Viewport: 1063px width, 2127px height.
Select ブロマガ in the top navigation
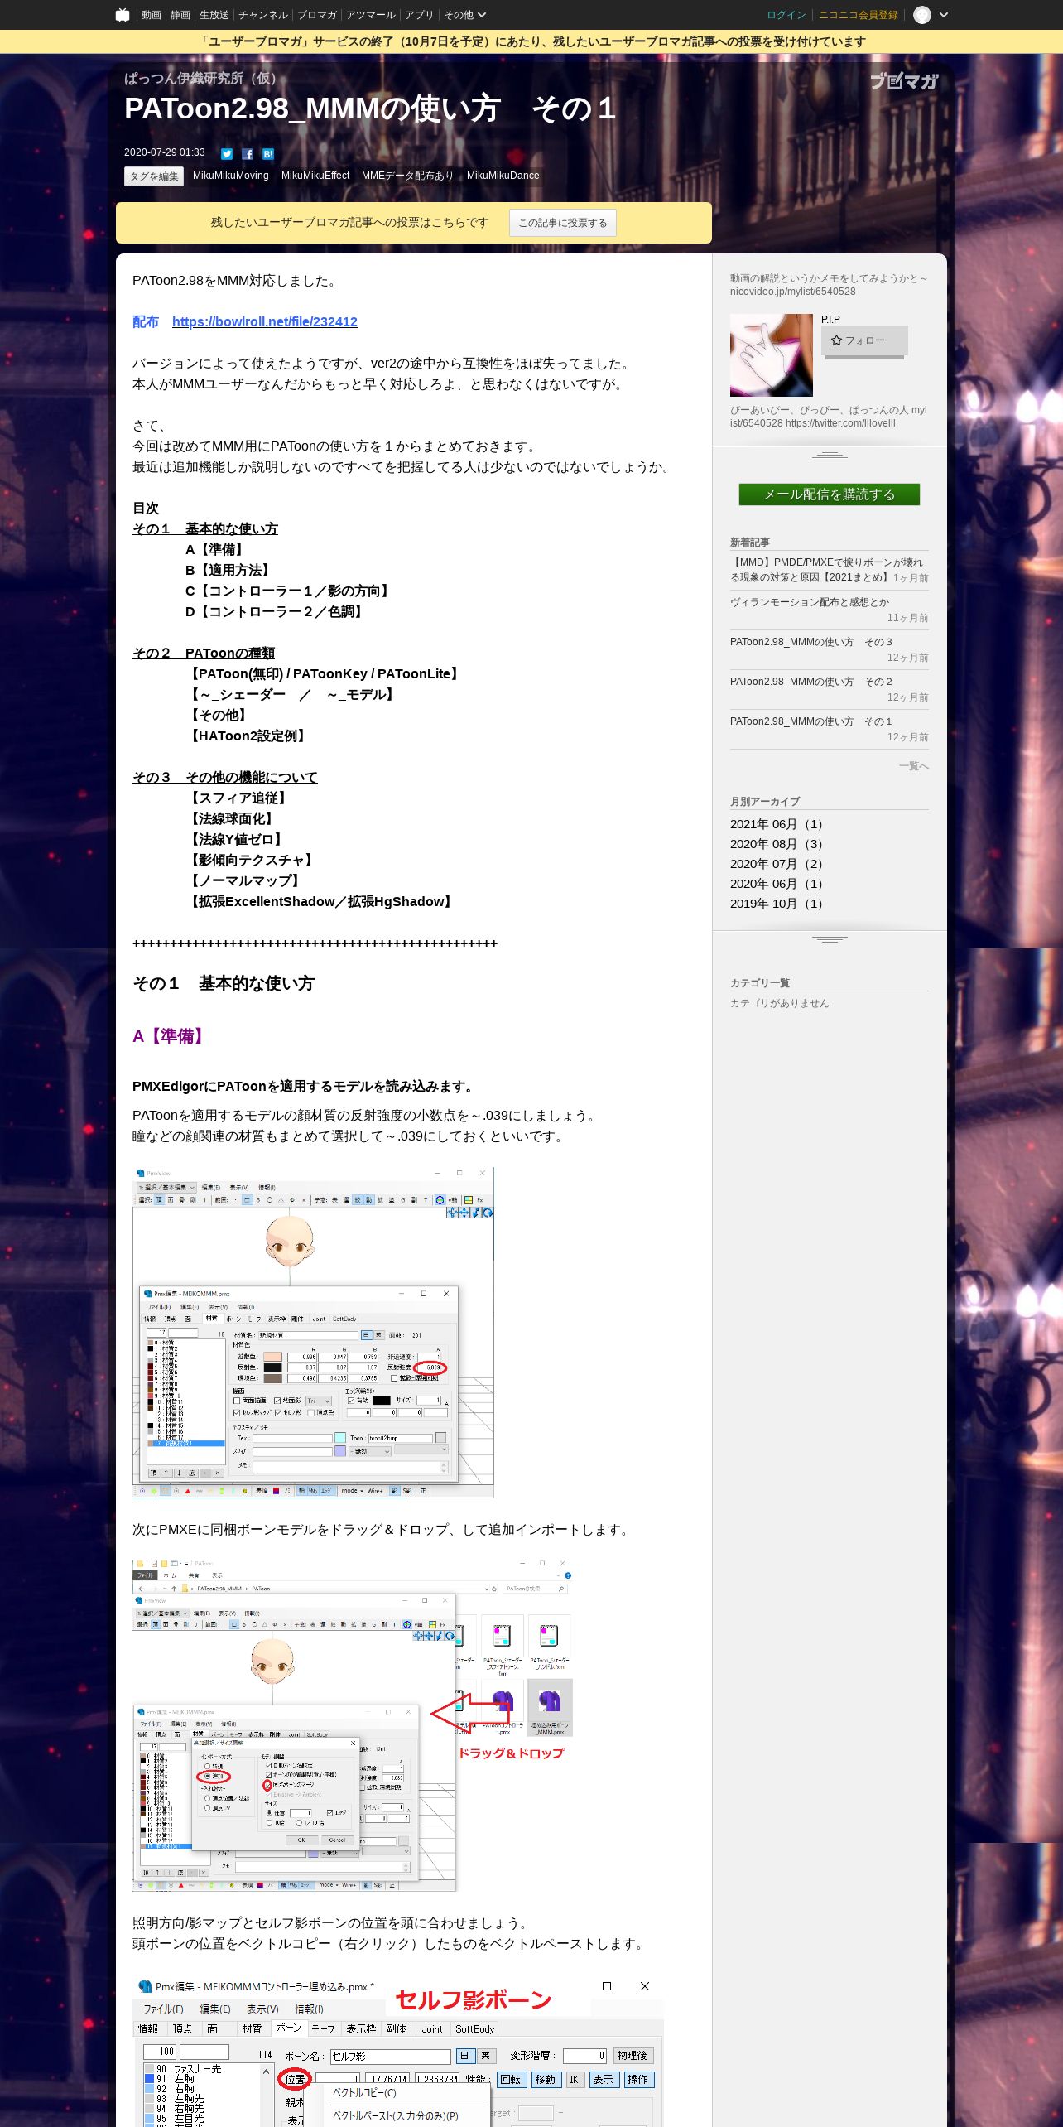317,15
